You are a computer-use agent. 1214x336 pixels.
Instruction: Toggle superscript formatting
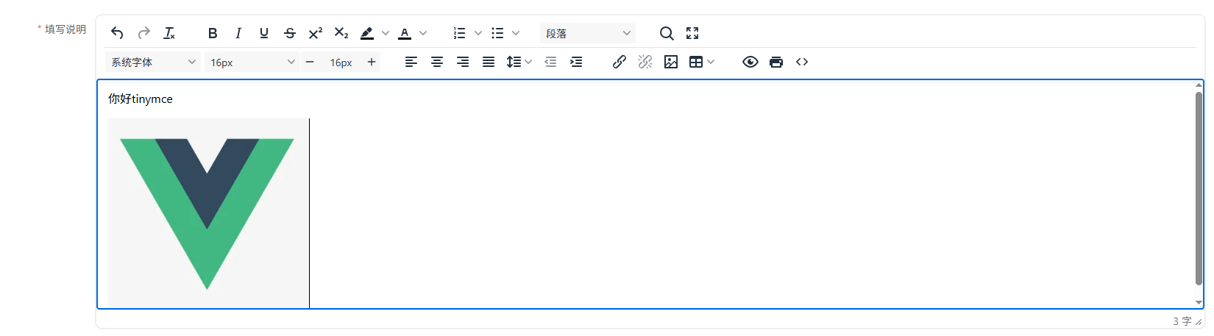click(x=316, y=33)
